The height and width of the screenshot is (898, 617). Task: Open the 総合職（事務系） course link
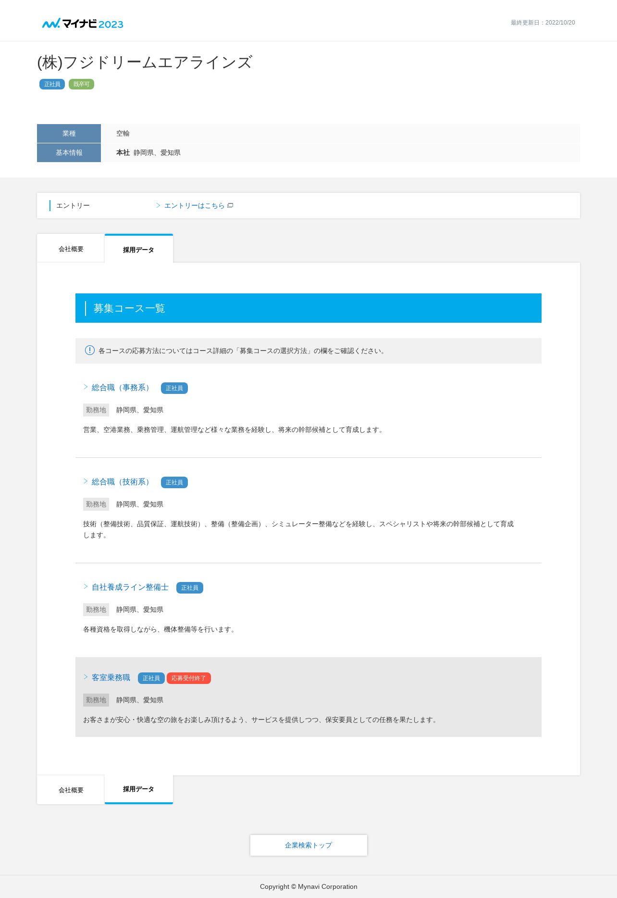pos(122,388)
